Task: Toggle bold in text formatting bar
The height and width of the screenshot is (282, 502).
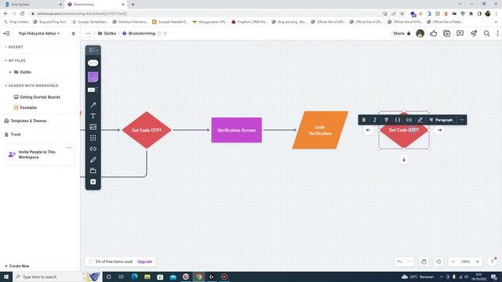Action: (364, 120)
